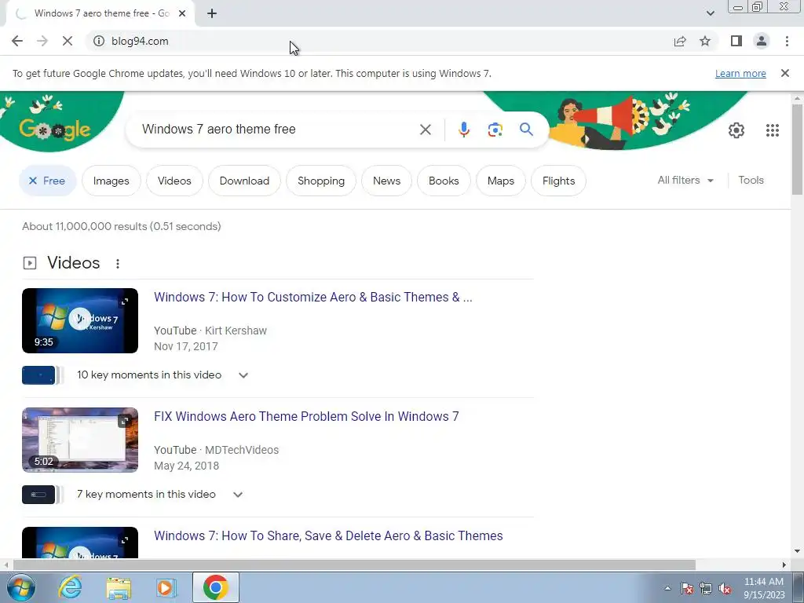Open the Chrome profile menu
Screen dimensions: 804x603
pyautogui.click(x=762, y=41)
